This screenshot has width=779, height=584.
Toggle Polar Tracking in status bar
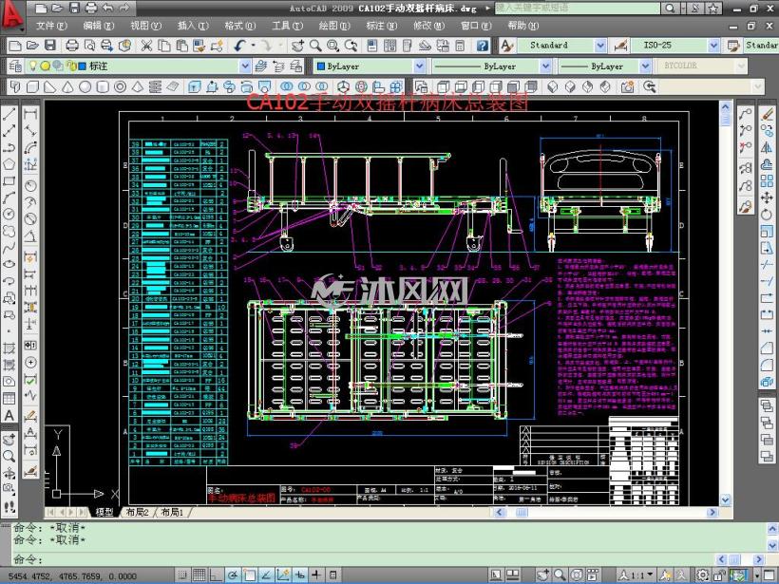[x=233, y=575]
